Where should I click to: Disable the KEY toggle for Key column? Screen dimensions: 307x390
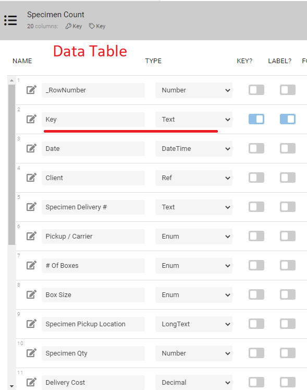256,119
